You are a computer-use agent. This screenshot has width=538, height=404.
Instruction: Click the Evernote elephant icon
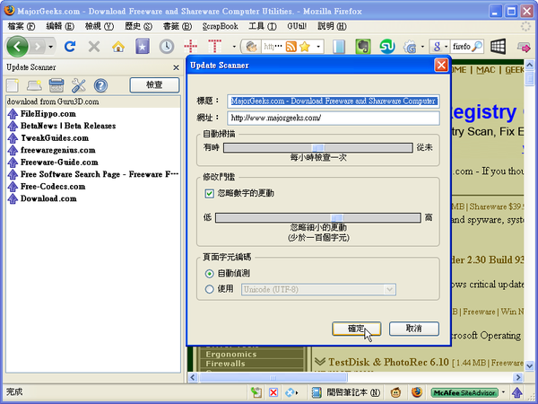click(362, 47)
